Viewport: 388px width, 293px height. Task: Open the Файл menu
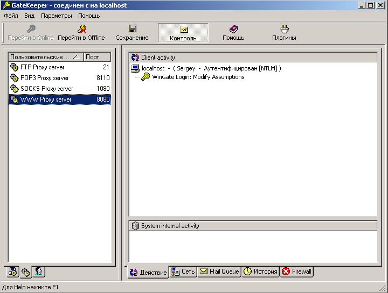(x=11, y=16)
